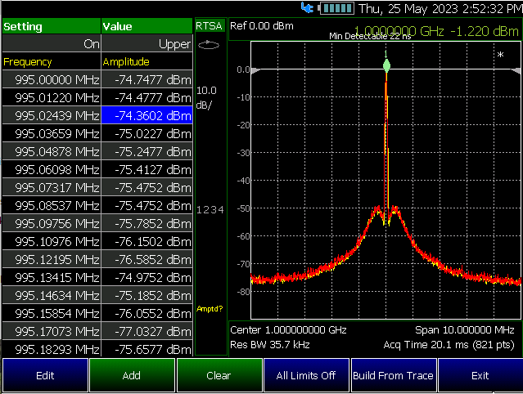Select frequency cell 995.15854 MHz

(52, 313)
